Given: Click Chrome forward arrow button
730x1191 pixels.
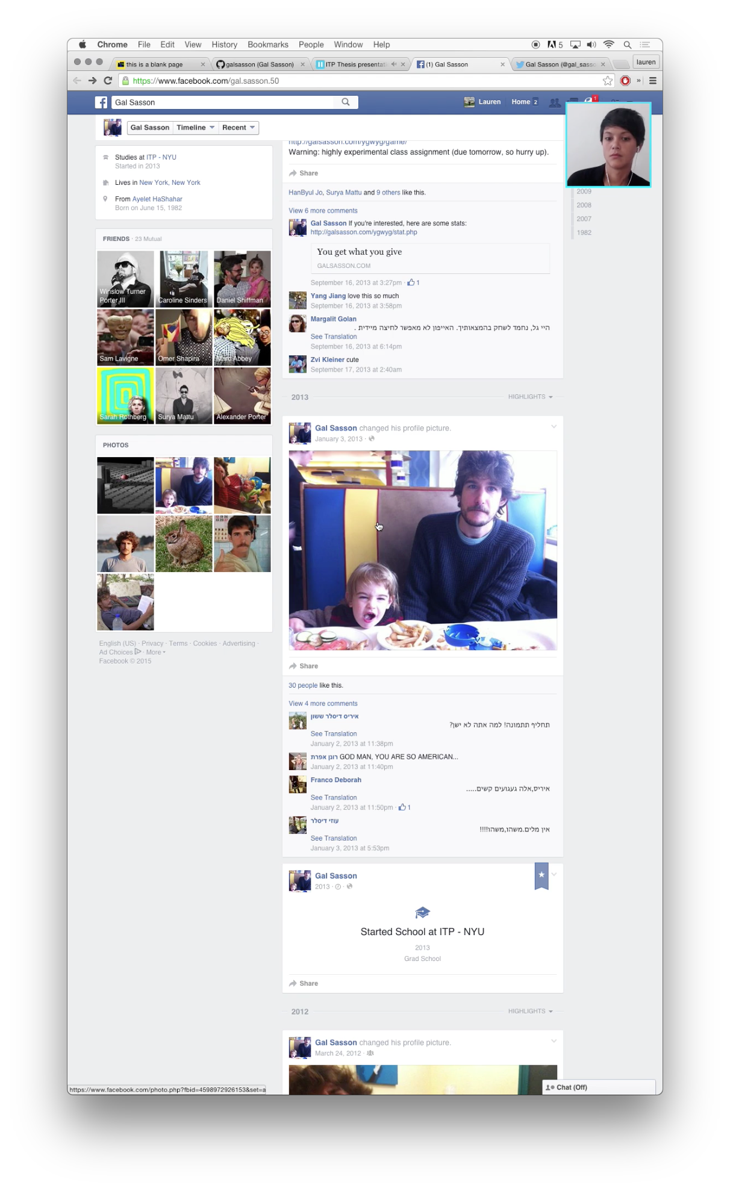Looking at the screenshot, I should tap(92, 81).
